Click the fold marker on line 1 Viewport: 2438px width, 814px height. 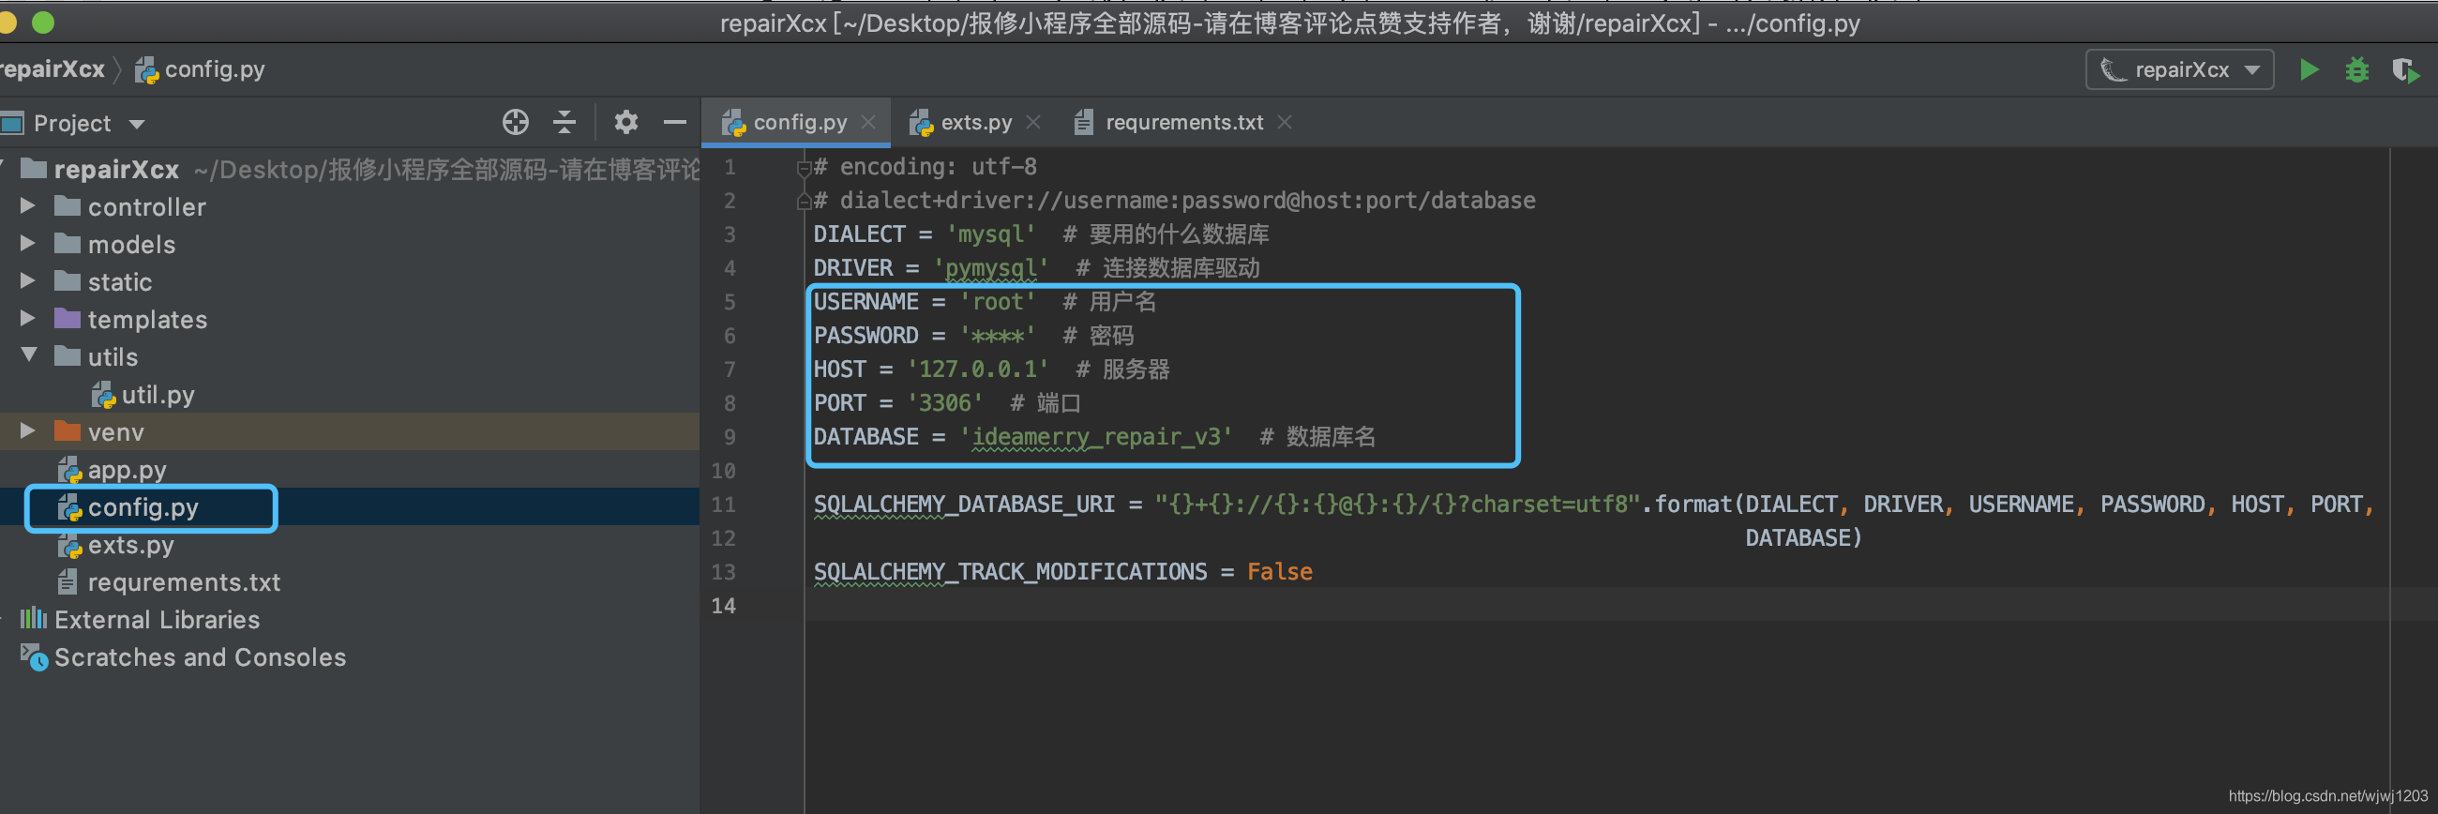click(x=804, y=169)
